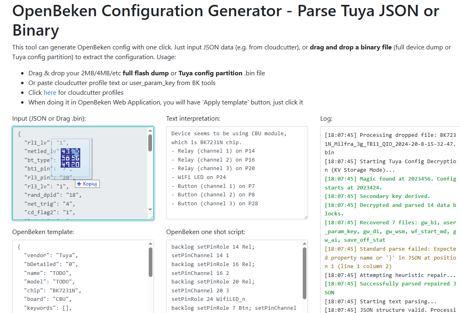Click the line 'Relay (channel 3) on P20'
Image resolution: width=460 pixels, height=313 pixels.
pos(213,168)
